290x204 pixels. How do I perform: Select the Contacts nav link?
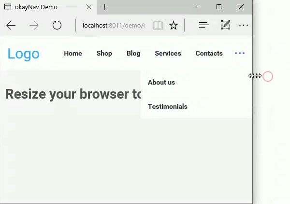[209, 53]
